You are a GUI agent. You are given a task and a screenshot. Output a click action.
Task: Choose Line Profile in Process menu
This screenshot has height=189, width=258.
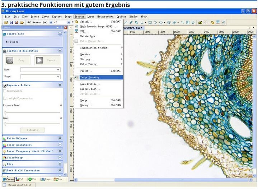(99, 84)
